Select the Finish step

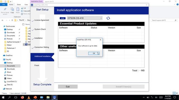click(37, 66)
